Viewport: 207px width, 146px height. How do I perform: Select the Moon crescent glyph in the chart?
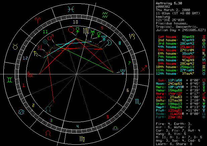(x=110, y=43)
